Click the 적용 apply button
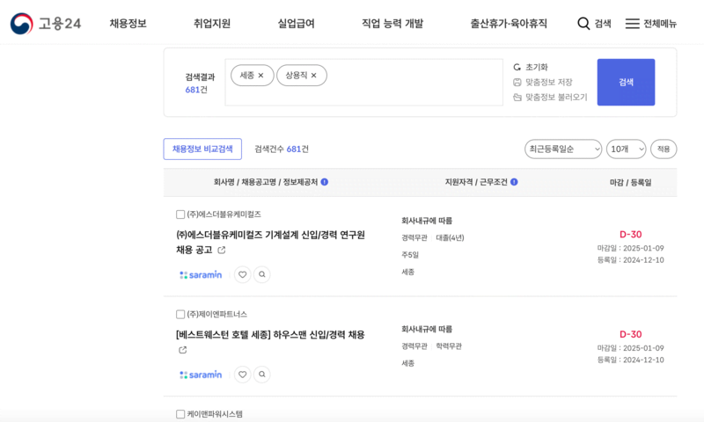Screen dimensions: 704x422 click(664, 149)
